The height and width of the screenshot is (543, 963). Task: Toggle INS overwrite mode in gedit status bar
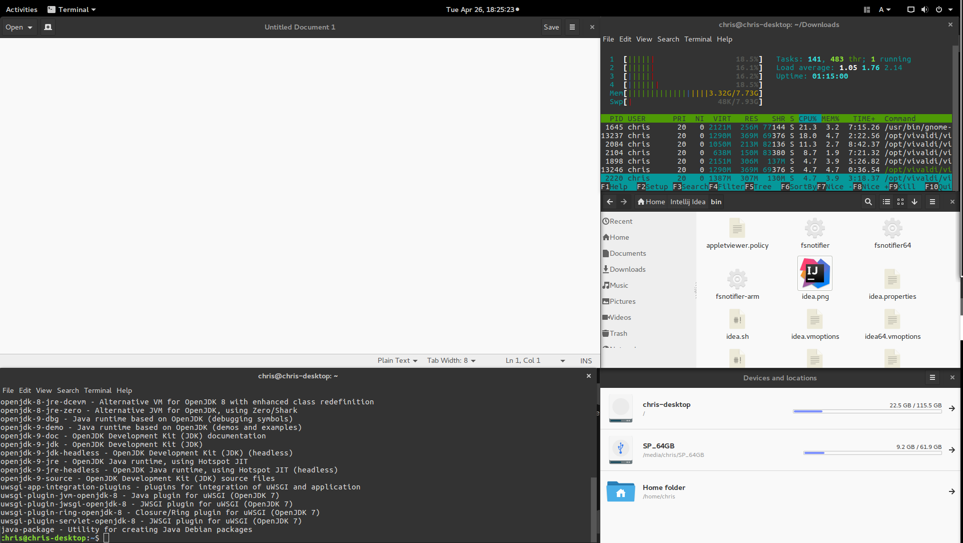(x=585, y=360)
